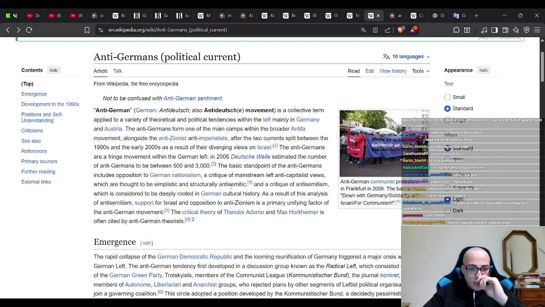Enable reader mode icon
545x307 pixels.
tap(375, 30)
